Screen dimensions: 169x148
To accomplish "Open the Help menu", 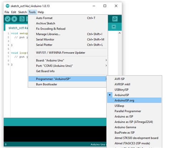I will tap(41, 12).
